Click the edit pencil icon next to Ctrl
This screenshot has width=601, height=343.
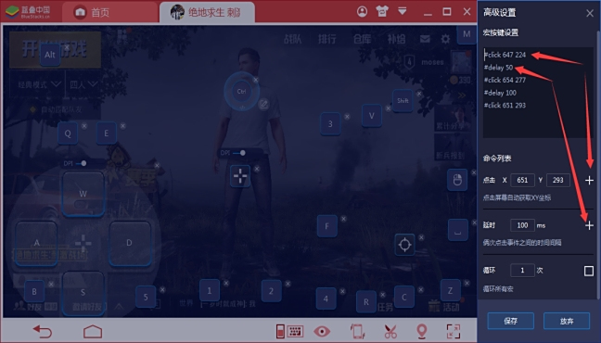(x=263, y=104)
